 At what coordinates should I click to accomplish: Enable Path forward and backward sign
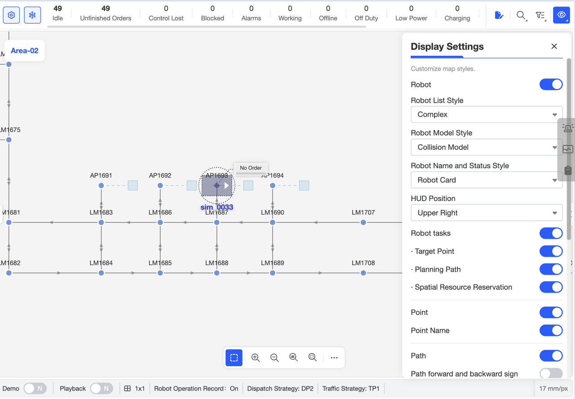coord(551,374)
